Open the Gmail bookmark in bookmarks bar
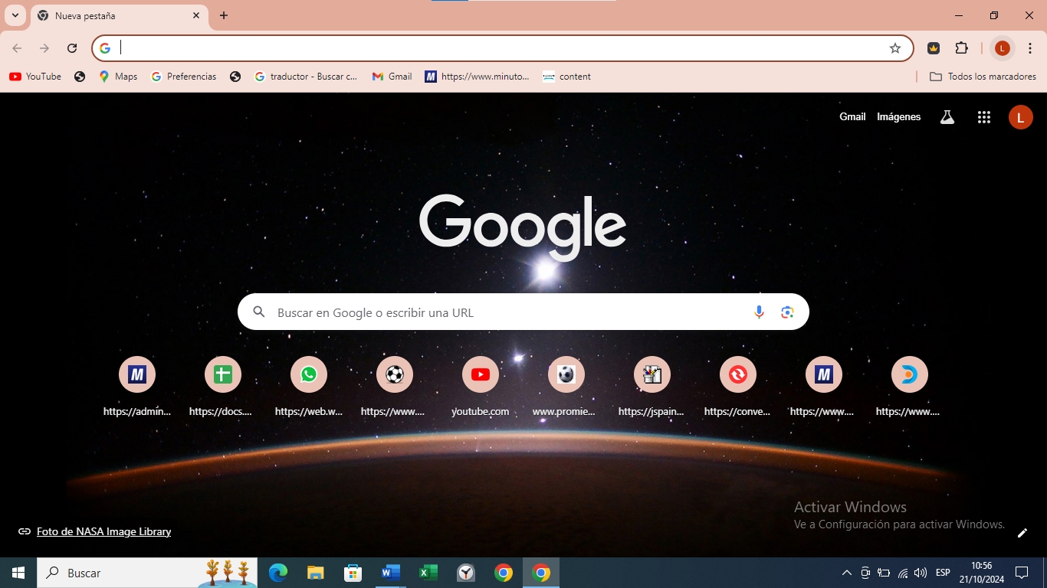 [x=392, y=77]
